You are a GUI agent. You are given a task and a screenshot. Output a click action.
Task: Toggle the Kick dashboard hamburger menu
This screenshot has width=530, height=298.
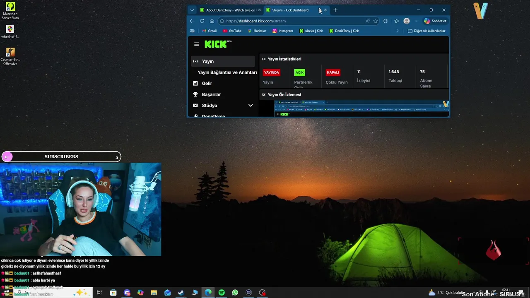[x=196, y=44]
